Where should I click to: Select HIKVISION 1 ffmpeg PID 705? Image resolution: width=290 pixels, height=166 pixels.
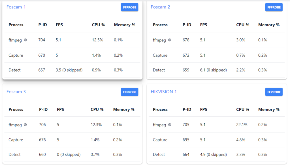186,125
